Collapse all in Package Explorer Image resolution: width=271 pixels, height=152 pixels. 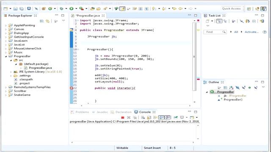tap(41, 21)
